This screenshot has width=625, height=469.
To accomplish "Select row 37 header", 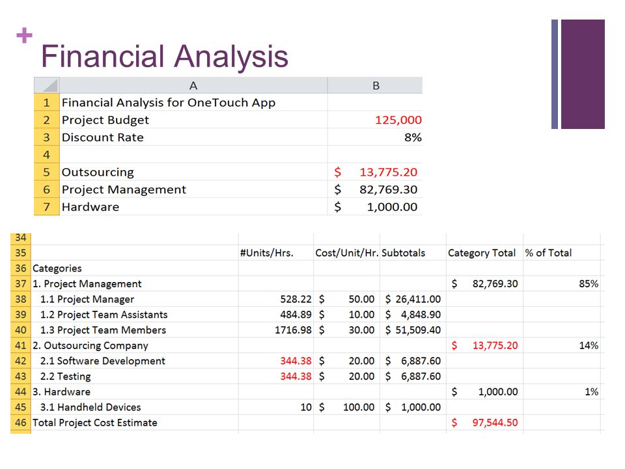I will [21, 283].
